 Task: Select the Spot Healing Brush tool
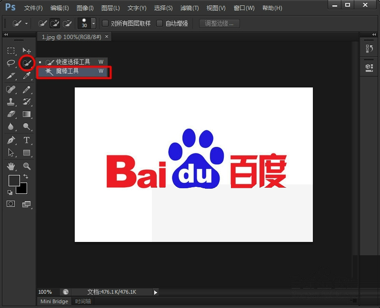click(11, 89)
